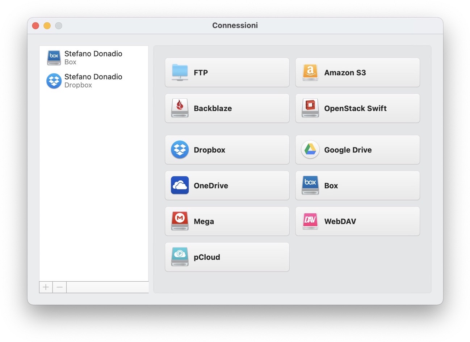Click the Dropbox icon beside Stefano Donadio

[54, 81]
